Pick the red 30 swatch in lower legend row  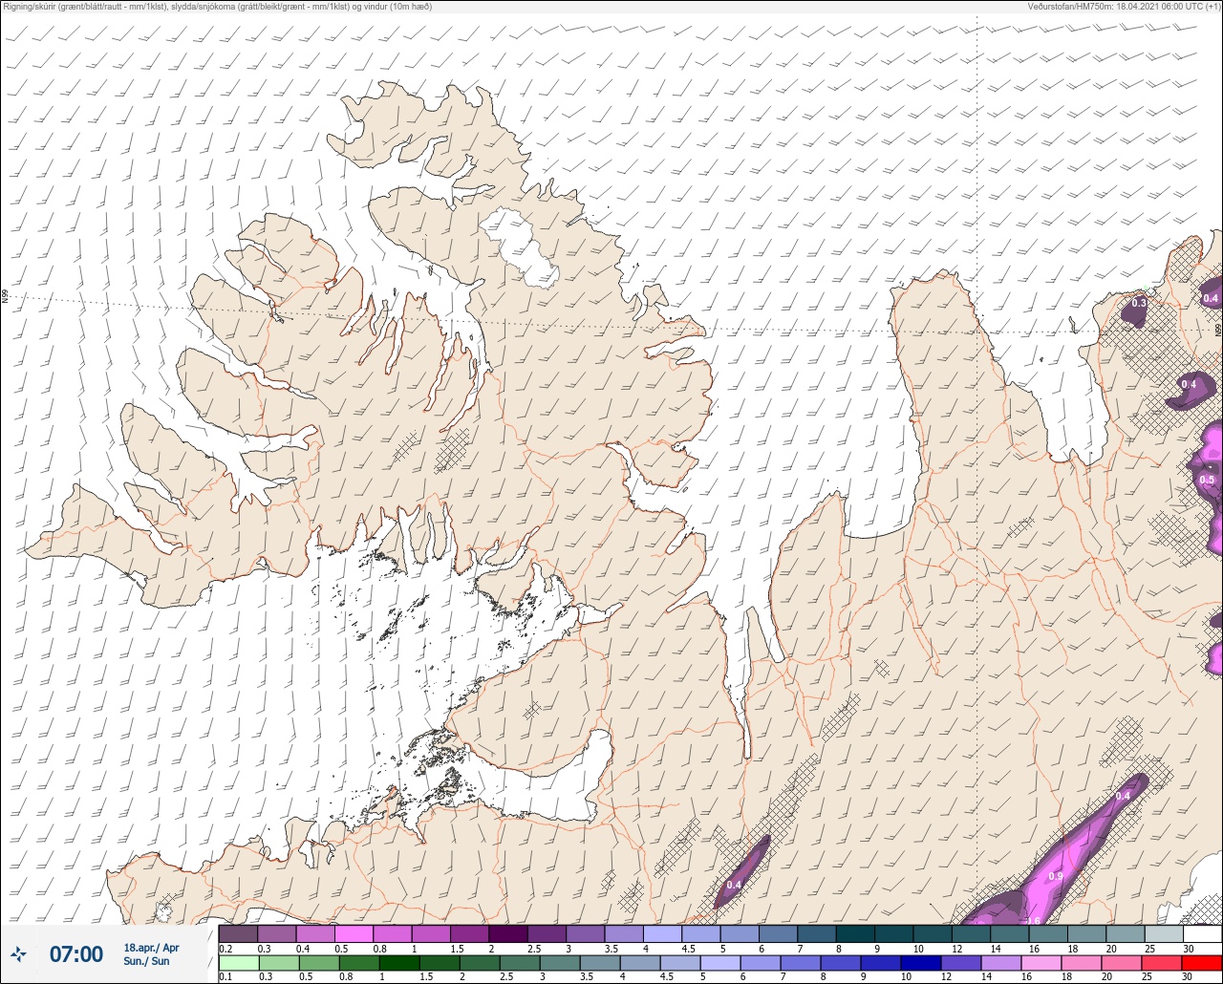(1201, 963)
